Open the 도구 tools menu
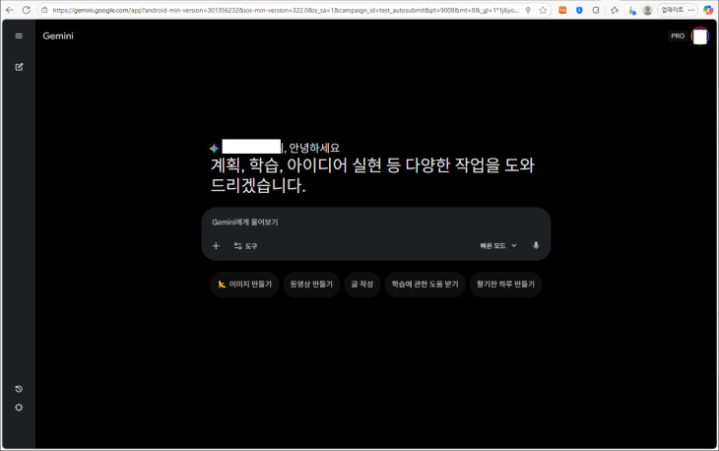The width and height of the screenshot is (719, 451). (245, 245)
